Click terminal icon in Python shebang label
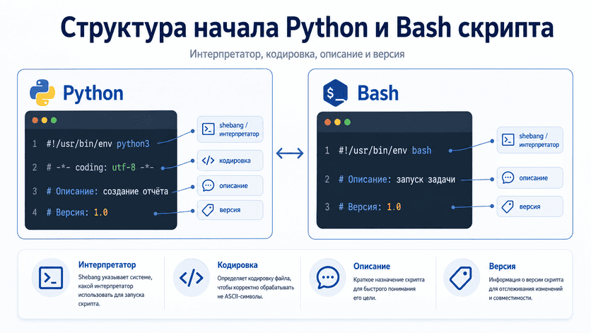This screenshot has width=591, height=333. point(208,129)
